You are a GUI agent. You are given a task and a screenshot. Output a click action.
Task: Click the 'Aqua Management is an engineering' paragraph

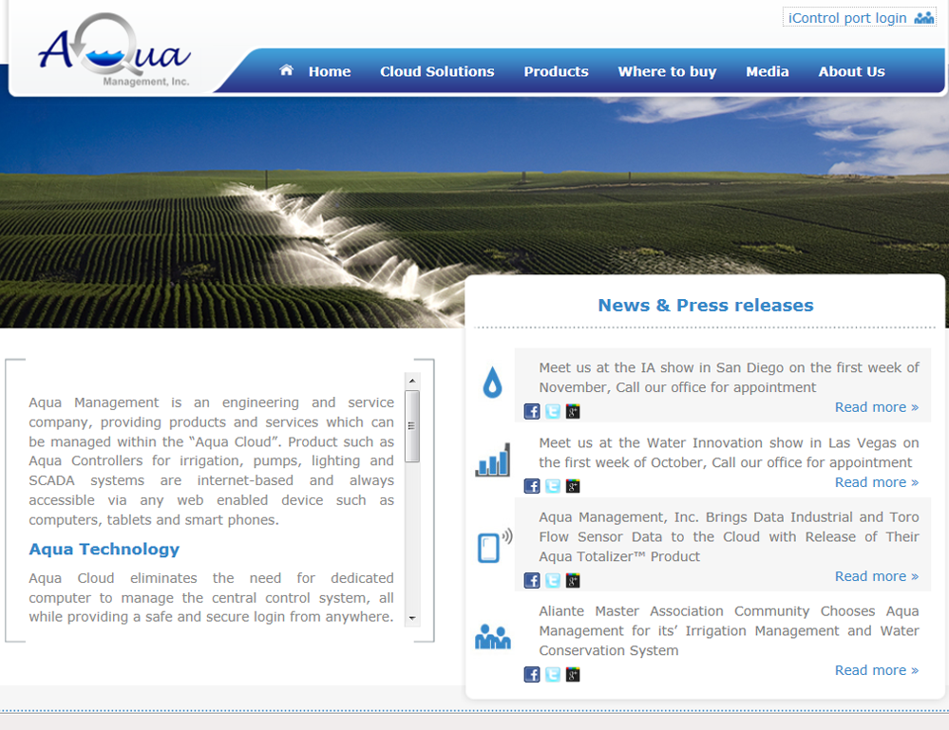(211, 460)
